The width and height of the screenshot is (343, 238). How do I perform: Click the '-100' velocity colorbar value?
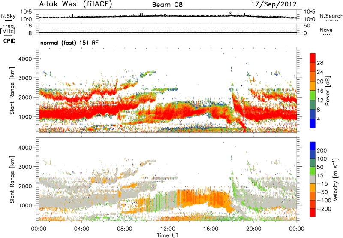click(x=324, y=201)
